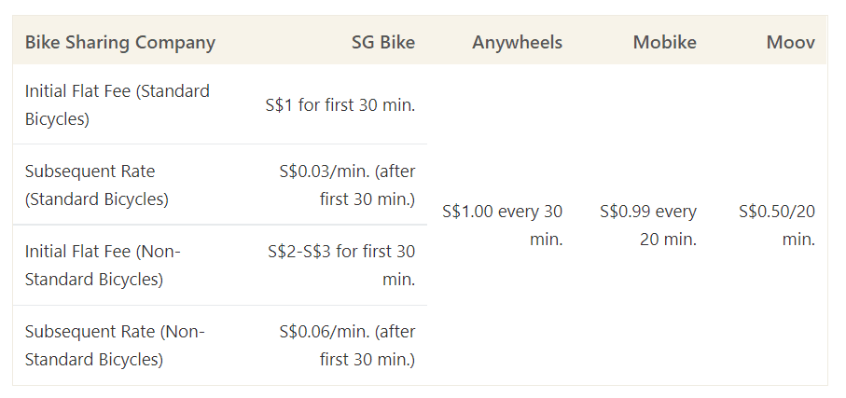Click the 'S$0.50/20' price text under Moov
Image resolution: width=846 pixels, height=398 pixels.
[x=776, y=212]
